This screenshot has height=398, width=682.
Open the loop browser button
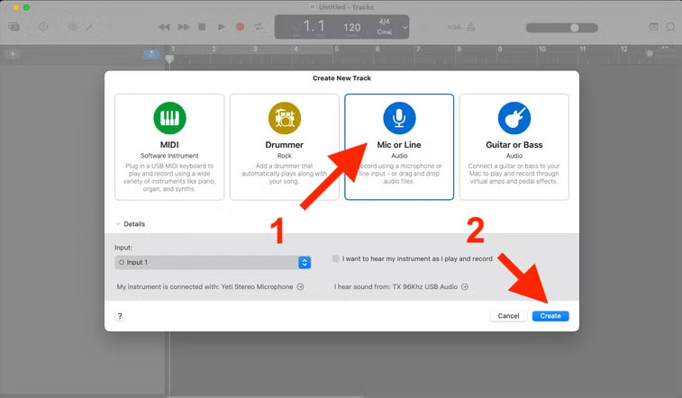pos(670,27)
